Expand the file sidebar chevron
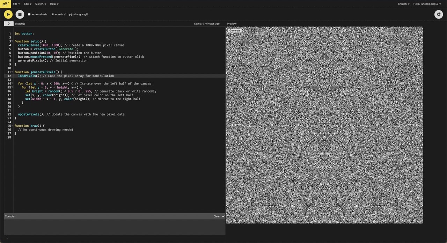This screenshot has height=243, width=447. point(9,24)
